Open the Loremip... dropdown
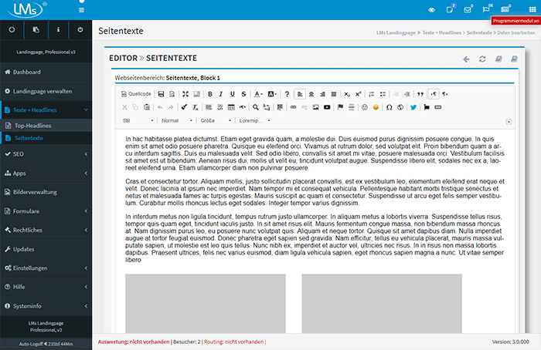 tap(254, 120)
